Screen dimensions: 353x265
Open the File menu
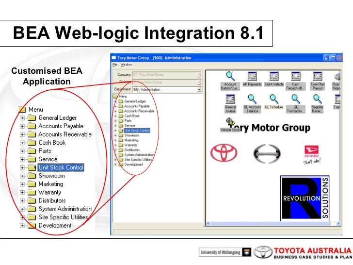coord(115,65)
